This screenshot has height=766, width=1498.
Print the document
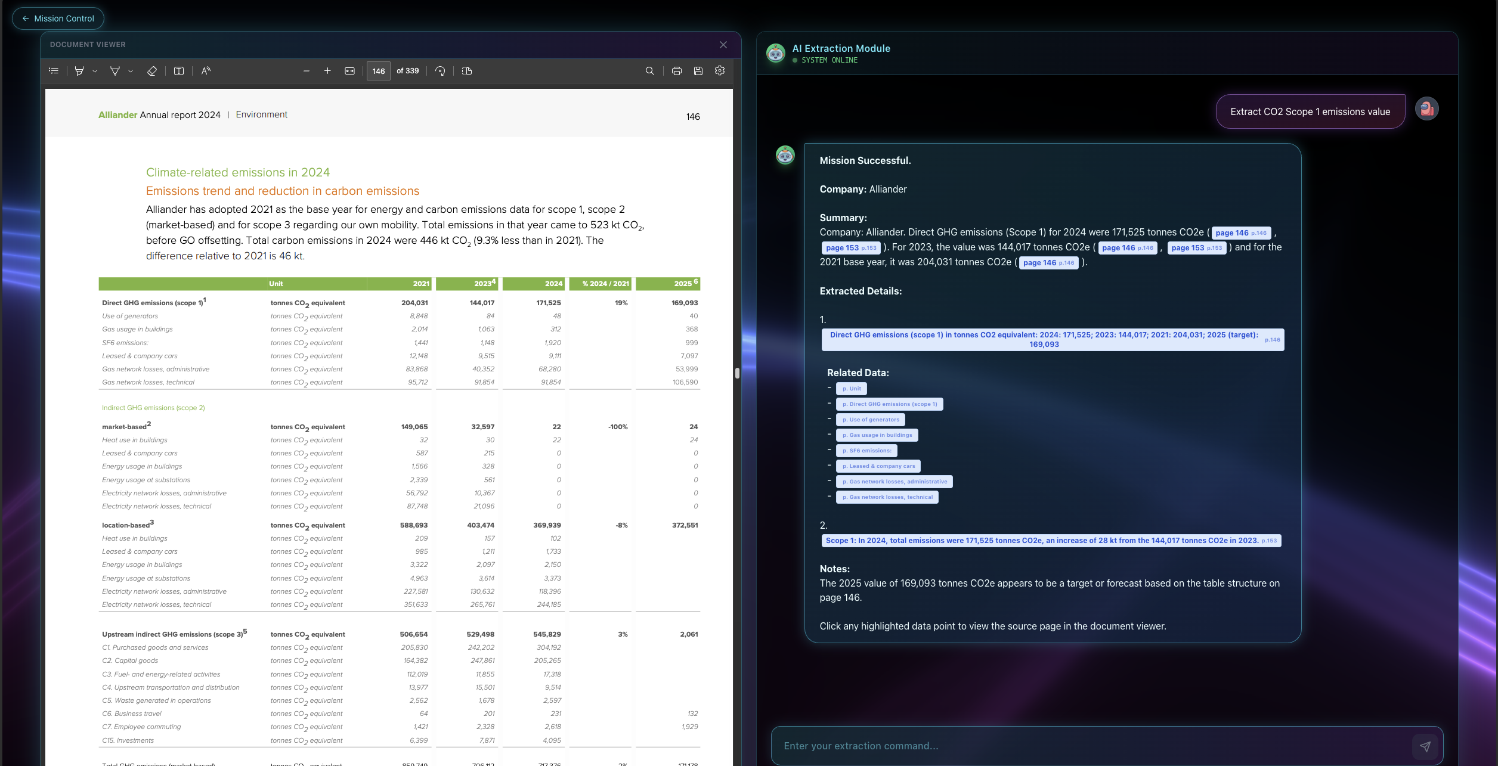[x=676, y=71]
